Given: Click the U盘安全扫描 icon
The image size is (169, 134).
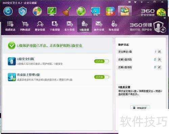Looking at the screenshot, I should 12,61.
